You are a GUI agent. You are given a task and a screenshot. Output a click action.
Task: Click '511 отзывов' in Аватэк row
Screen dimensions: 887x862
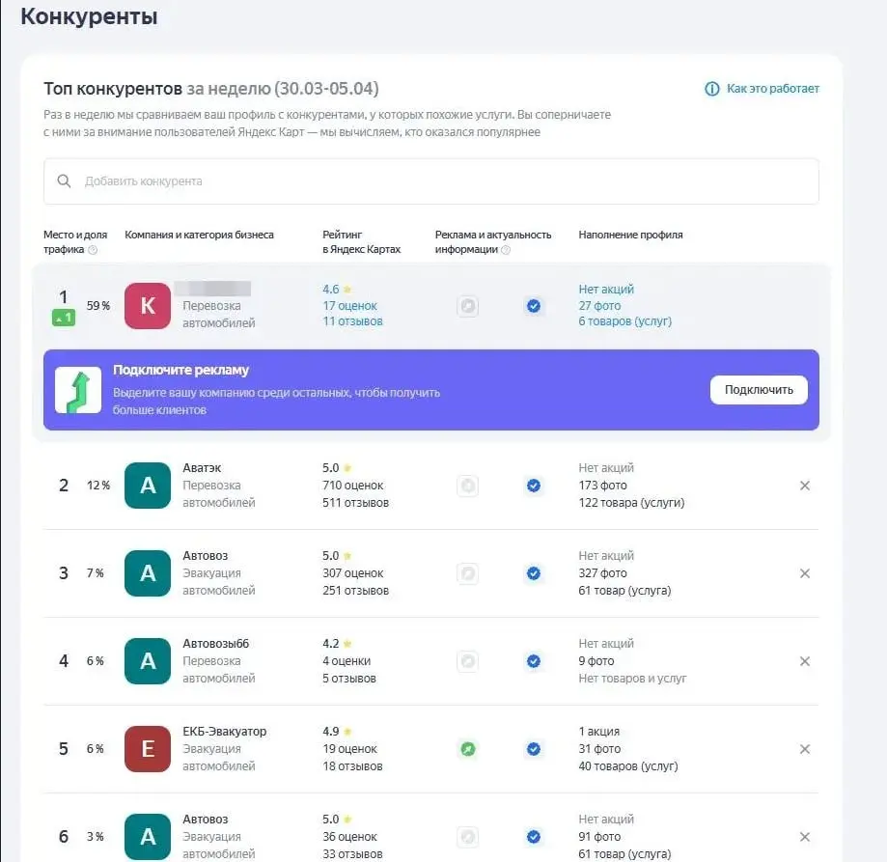pos(355,503)
